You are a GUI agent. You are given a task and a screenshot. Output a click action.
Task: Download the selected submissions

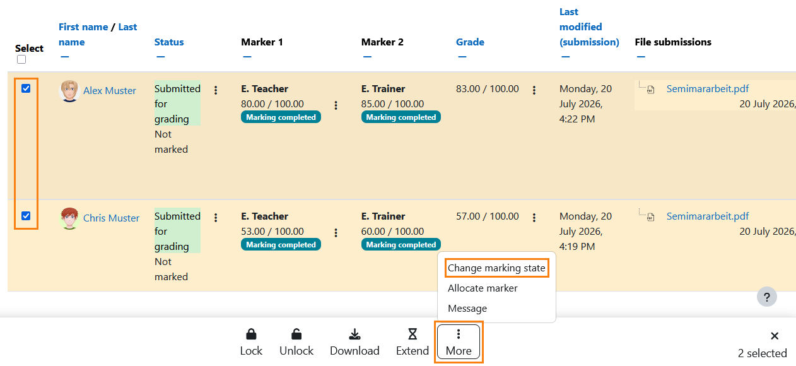click(354, 342)
